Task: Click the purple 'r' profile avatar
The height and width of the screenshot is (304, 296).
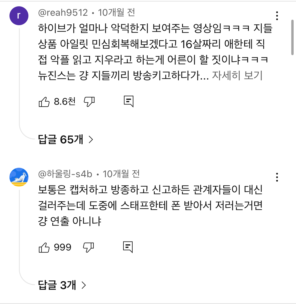Action: [19, 16]
